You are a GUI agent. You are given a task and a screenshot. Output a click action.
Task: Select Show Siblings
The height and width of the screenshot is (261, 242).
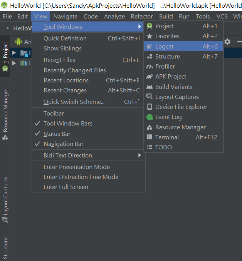click(87, 49)
